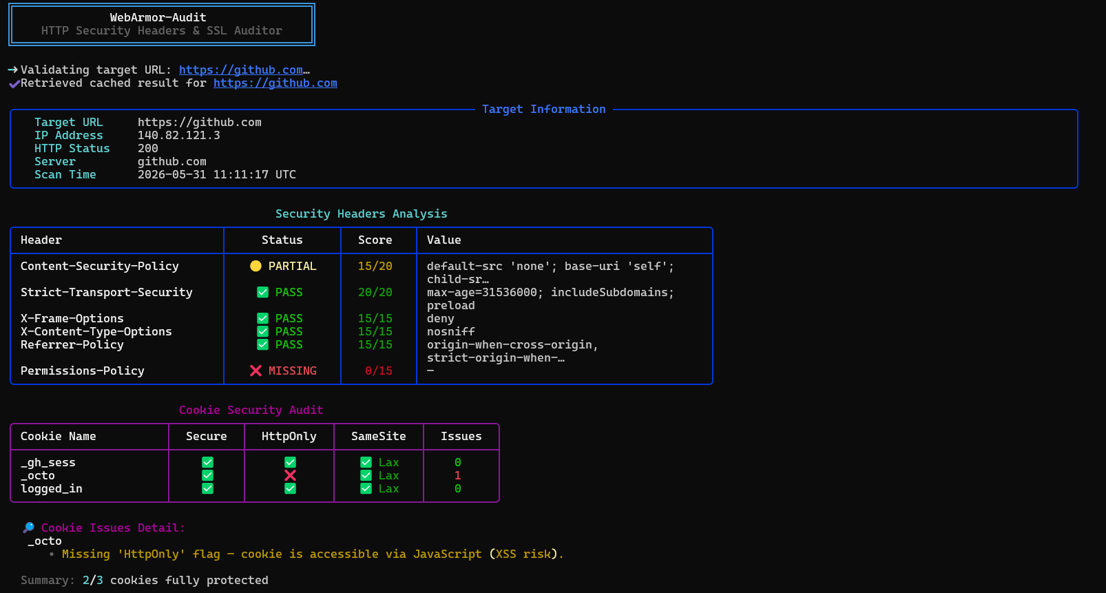Viewport: 1106px width, 593px height.
Task: Click the IP address value 140.82.121.3
Action: tap(179, 135)
